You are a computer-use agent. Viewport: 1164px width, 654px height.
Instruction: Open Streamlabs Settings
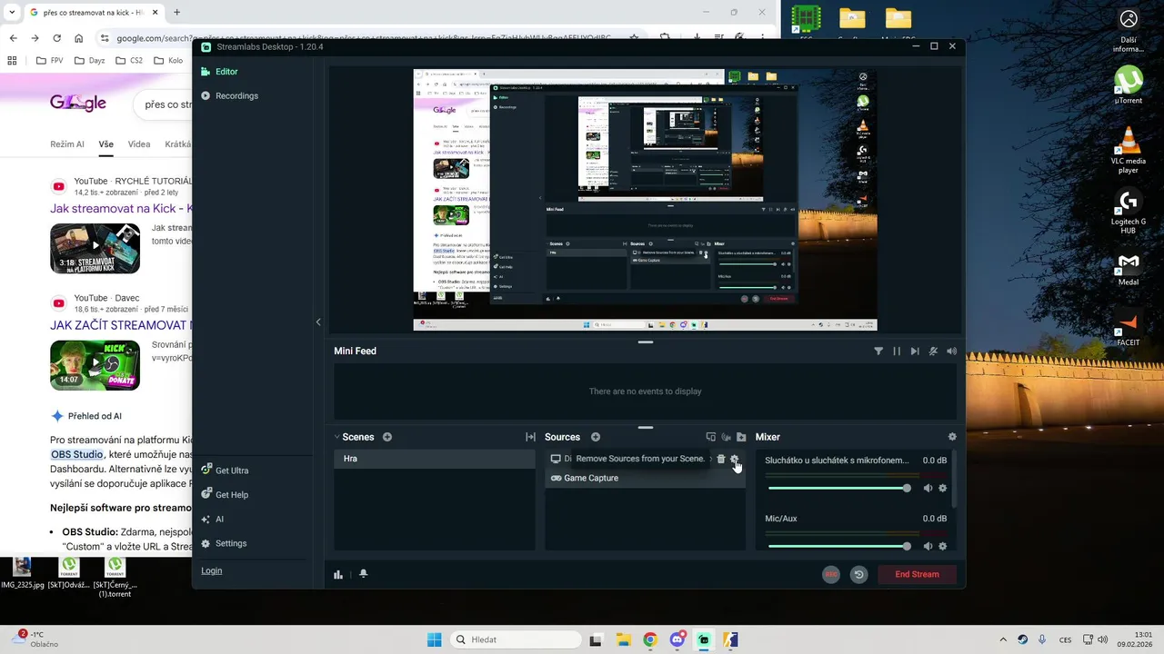[224, 543]
